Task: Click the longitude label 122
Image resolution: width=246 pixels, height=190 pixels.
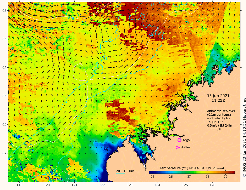Action: click(102, 185)
